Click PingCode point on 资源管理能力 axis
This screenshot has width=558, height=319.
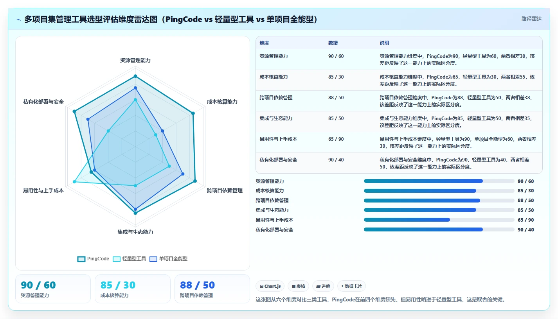[x=135, y=76]
